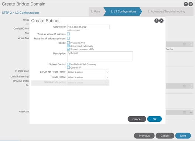
Task: Open help for Create Bridge Domain window
Action: pyautogui.click(x=186, y=4)
